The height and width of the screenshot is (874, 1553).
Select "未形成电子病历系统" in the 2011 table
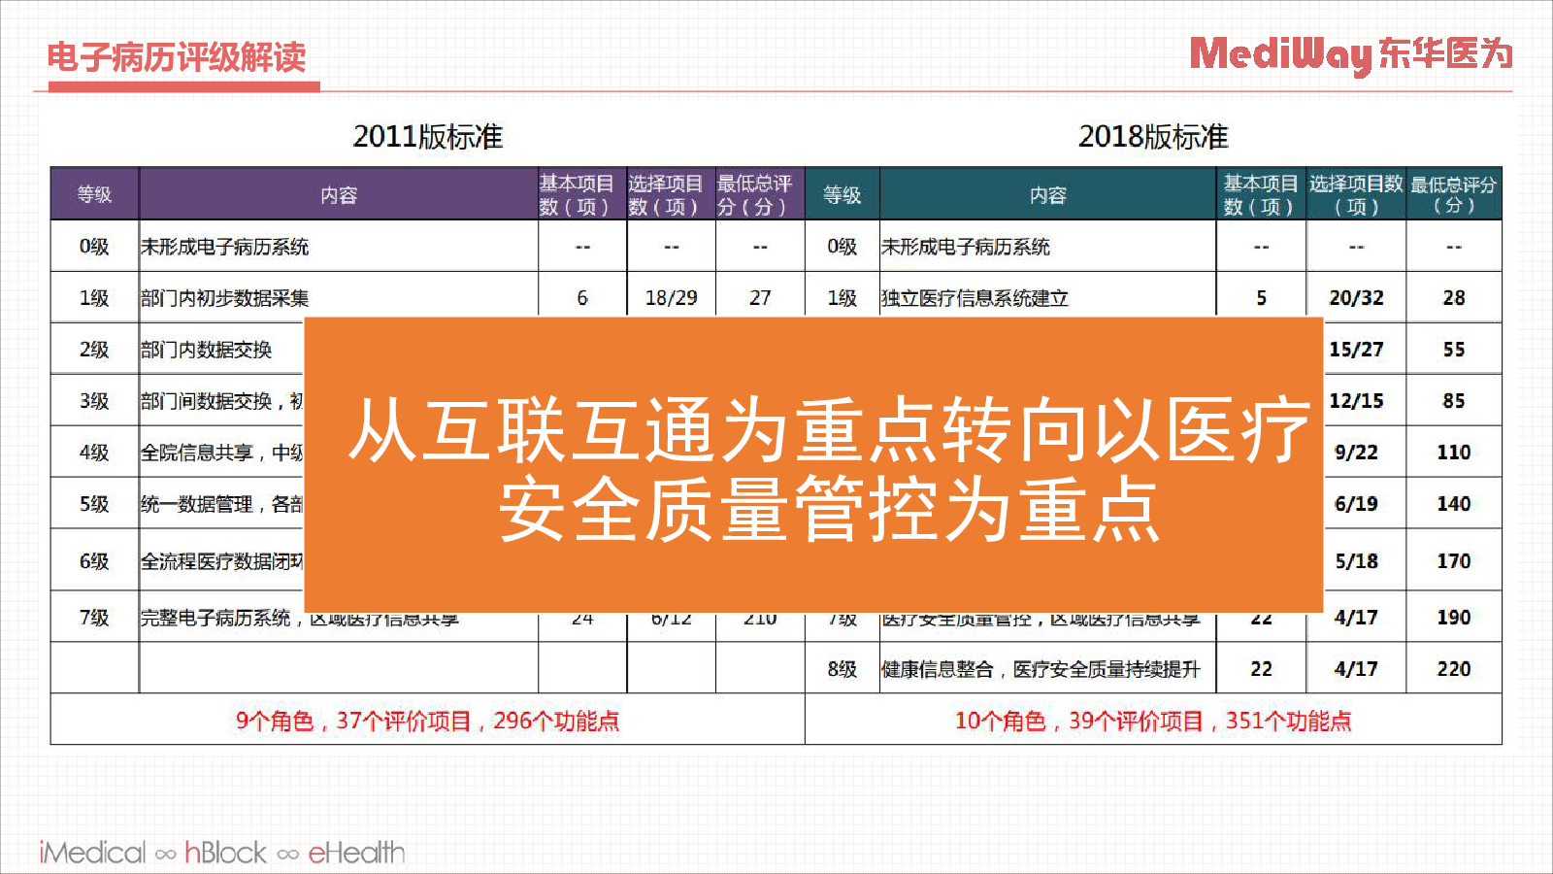(x=225, y=247)
